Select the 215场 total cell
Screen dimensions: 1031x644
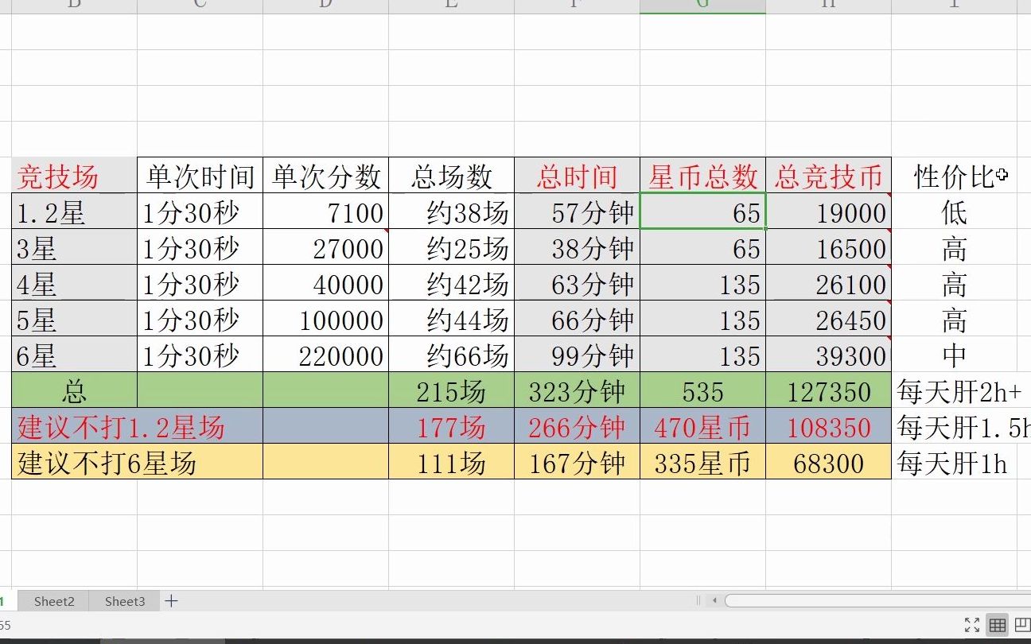click(451, 390)
